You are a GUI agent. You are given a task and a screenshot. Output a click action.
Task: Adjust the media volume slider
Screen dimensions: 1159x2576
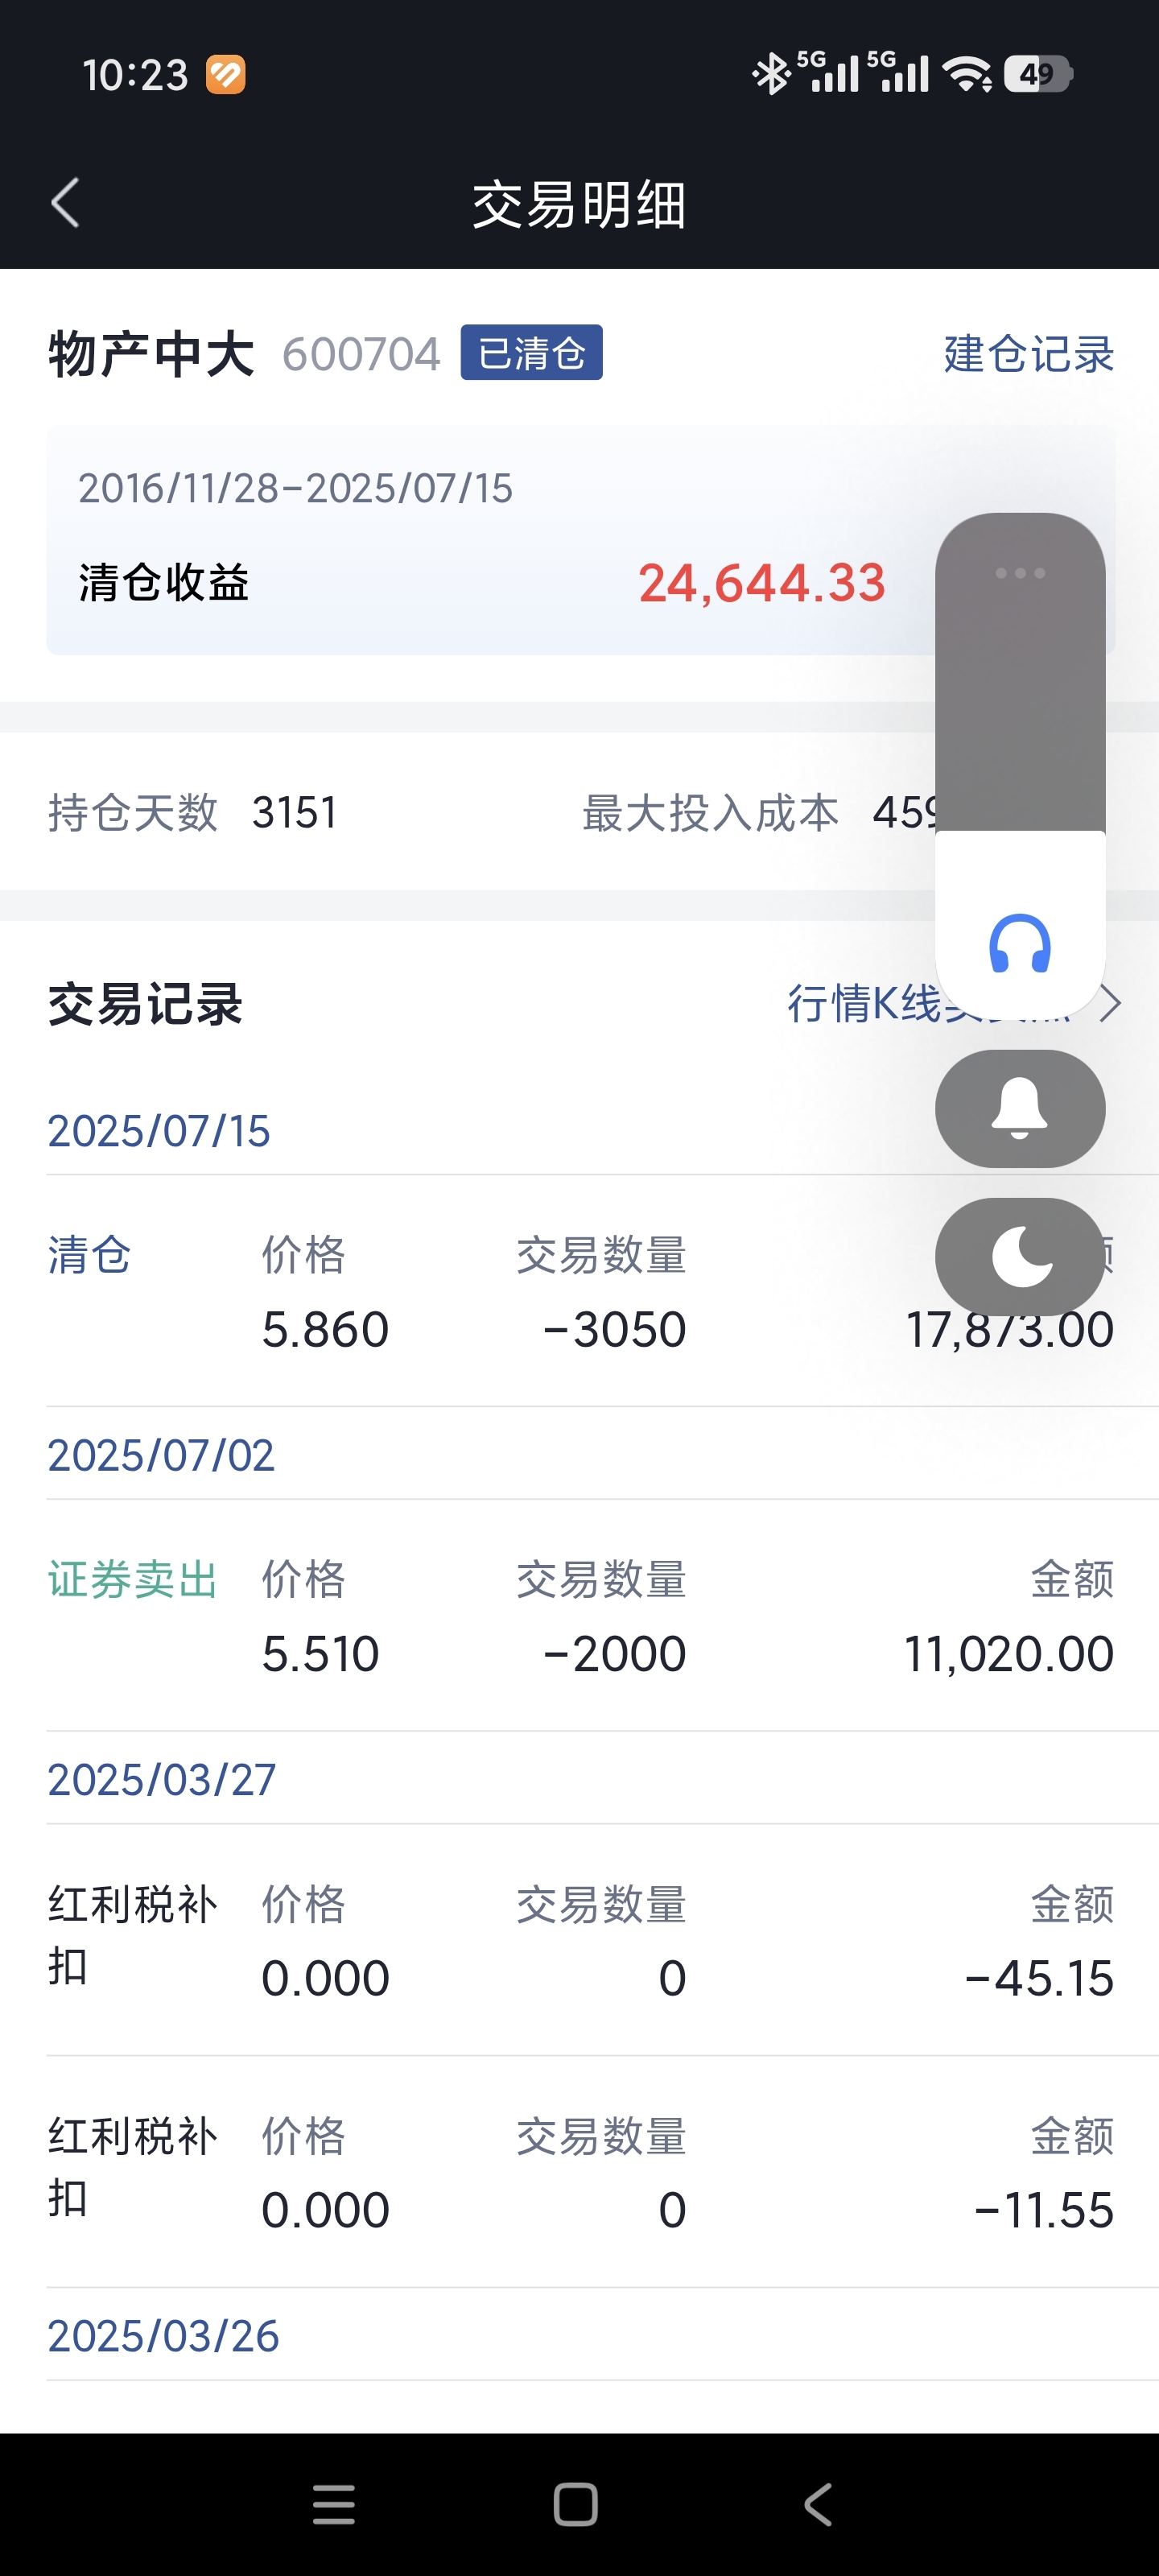coord(1019,700)
